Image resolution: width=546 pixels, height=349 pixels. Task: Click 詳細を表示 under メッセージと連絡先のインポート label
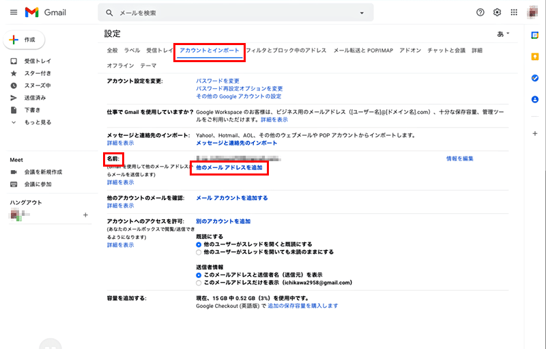[120, 143]
